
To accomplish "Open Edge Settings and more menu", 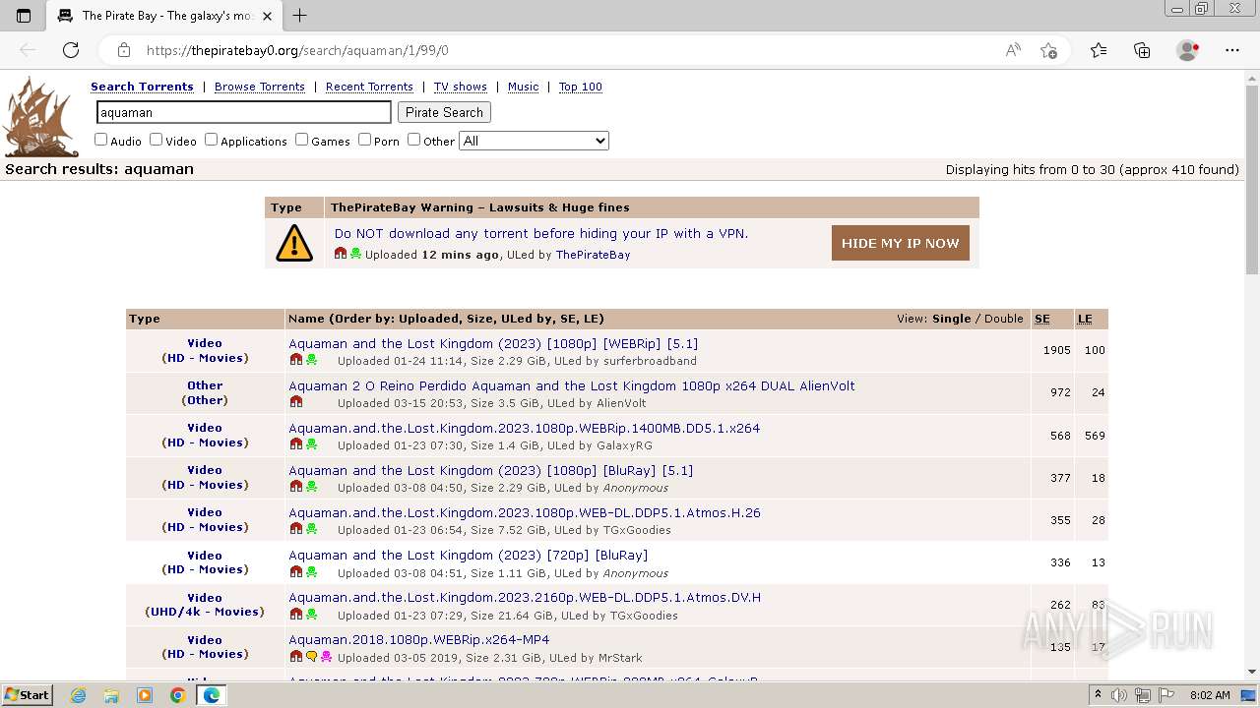I will [x=1232, y=50].
